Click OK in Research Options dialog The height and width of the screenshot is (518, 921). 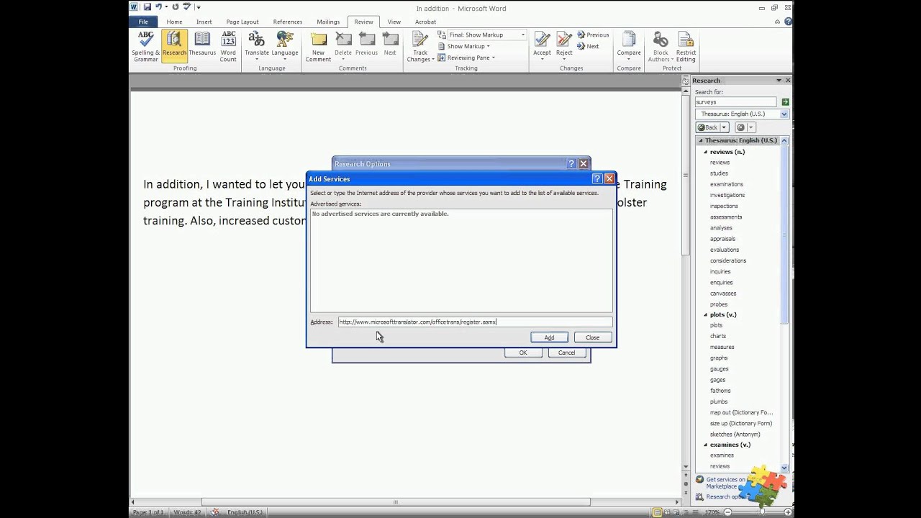[x=523, y=353]
